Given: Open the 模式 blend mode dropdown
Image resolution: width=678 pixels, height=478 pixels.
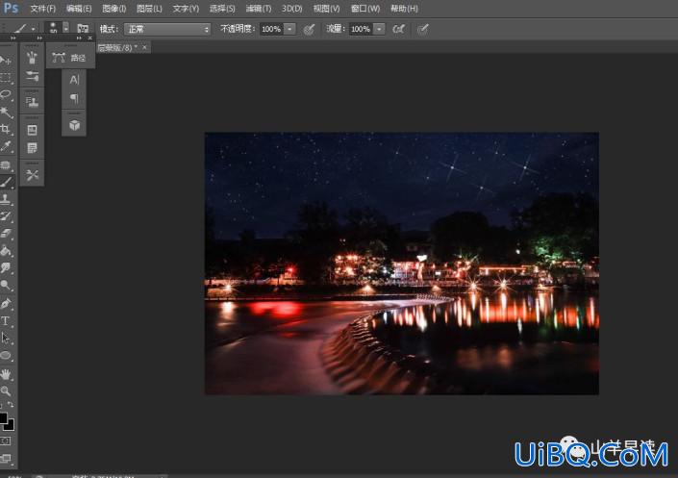Looking at the screenshot, I should pos(167,29).
